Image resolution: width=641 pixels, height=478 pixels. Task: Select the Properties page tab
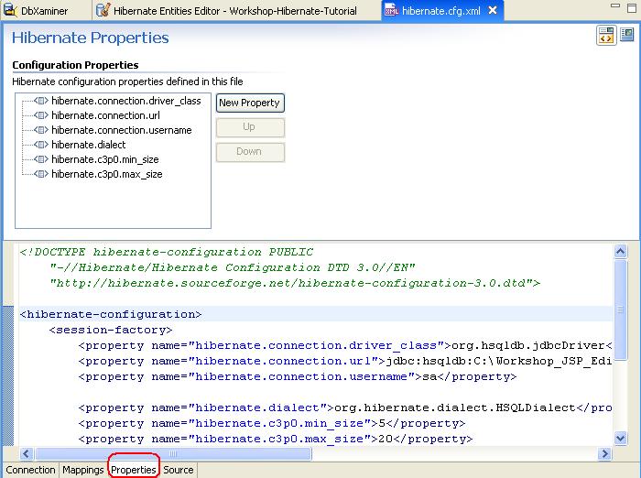click(x=134, y=470)
